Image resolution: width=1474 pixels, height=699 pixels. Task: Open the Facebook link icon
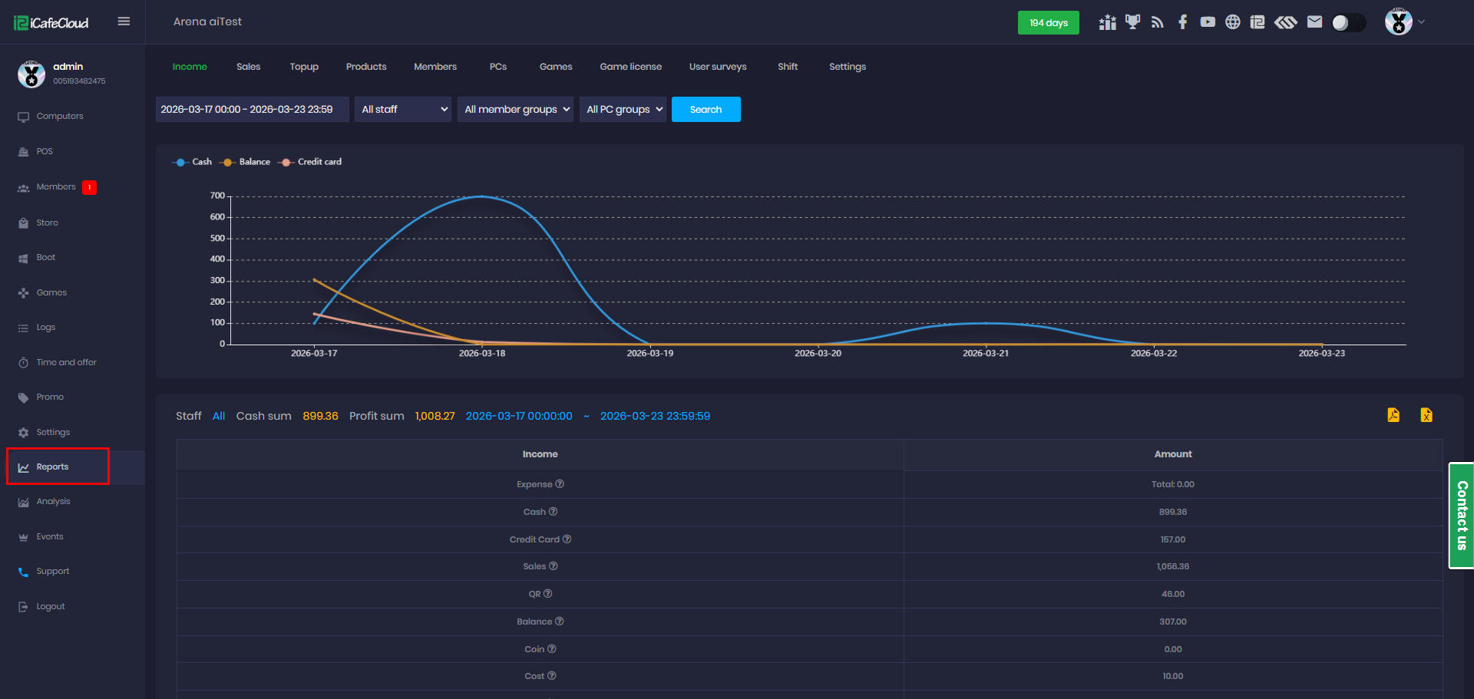(x=1182, y=22)
